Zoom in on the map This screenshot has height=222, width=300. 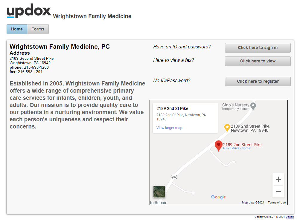(x=278, y=179)
